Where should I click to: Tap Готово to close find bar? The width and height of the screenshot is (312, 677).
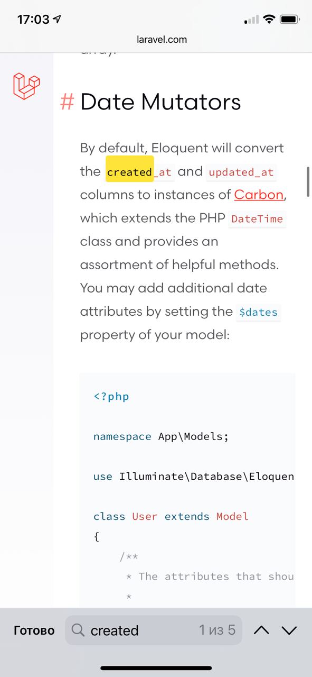click(x=34, y=630)
